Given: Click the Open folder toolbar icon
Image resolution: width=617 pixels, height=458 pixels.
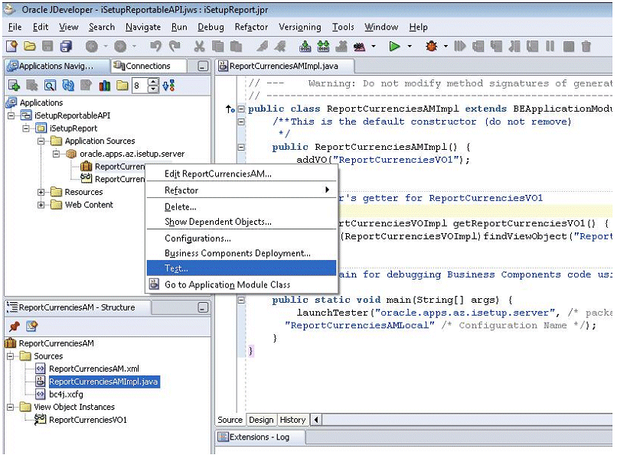Looking at the screenshot, I should click(x=30, y=47).
